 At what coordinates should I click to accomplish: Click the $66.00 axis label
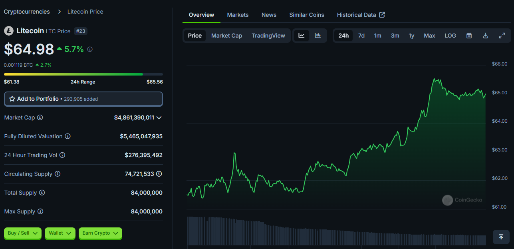[x=500, y=64]
